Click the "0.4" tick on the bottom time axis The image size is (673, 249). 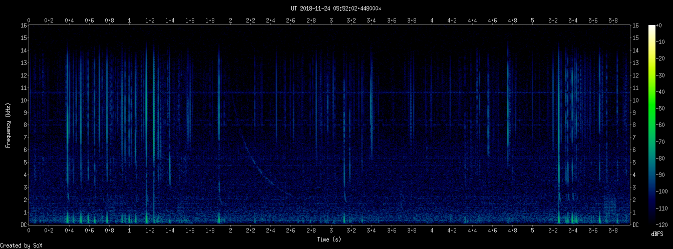tap(69, 231)
